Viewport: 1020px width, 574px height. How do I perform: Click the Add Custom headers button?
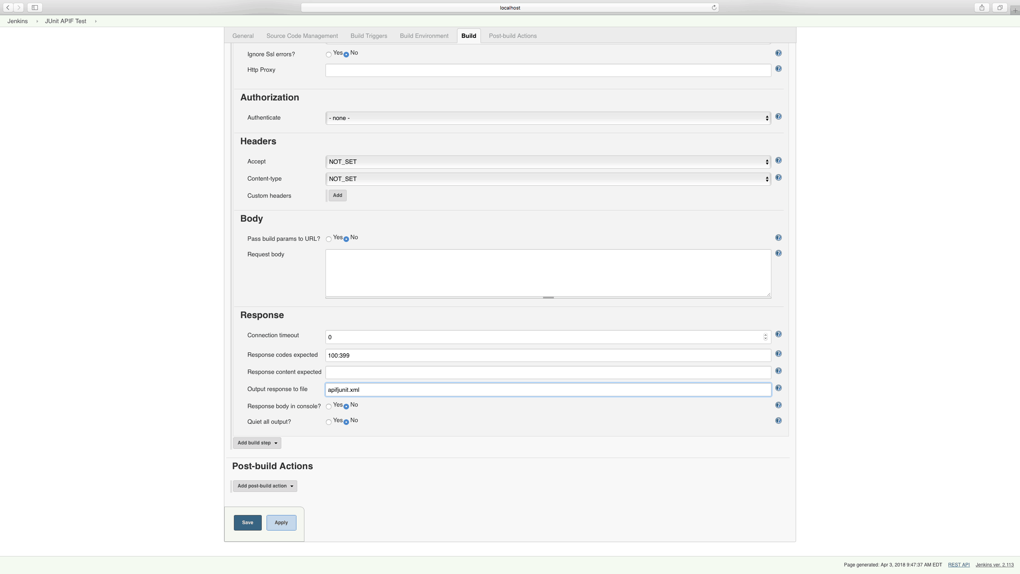[337, 196]
